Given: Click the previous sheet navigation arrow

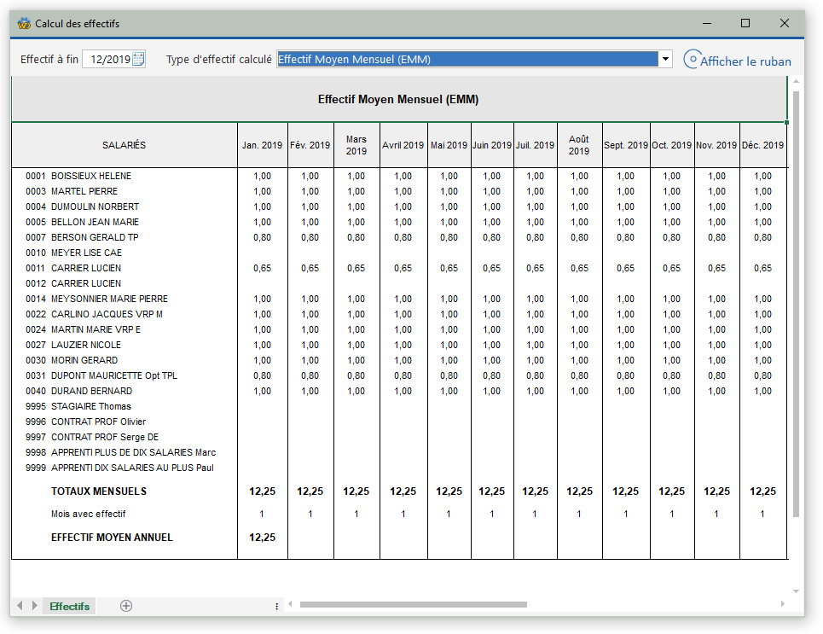Looking at the screenshot, I should [20, 606].
